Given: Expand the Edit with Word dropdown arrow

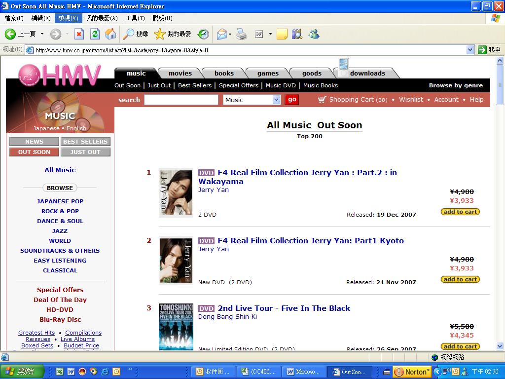Looking at the screenshot, I should click(x=270, y=34).
